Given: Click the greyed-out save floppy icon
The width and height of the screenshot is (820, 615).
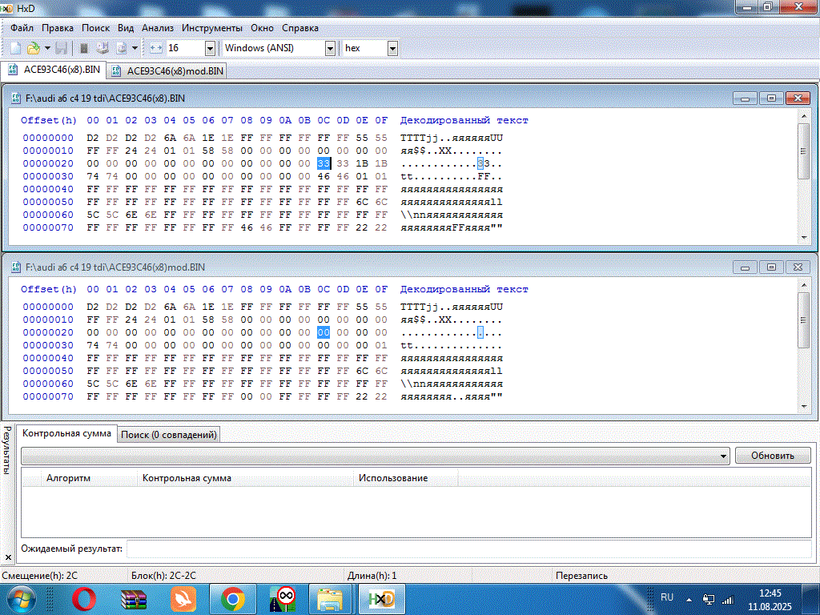Looking at the screenshot, I should point(61,48).
